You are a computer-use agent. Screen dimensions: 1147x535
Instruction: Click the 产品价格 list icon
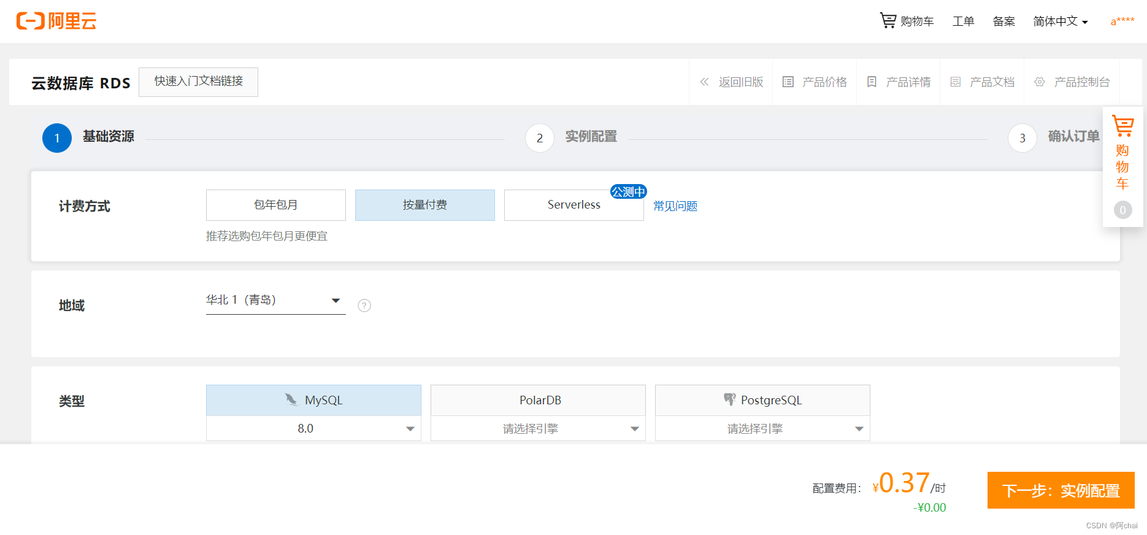[788, 82]
